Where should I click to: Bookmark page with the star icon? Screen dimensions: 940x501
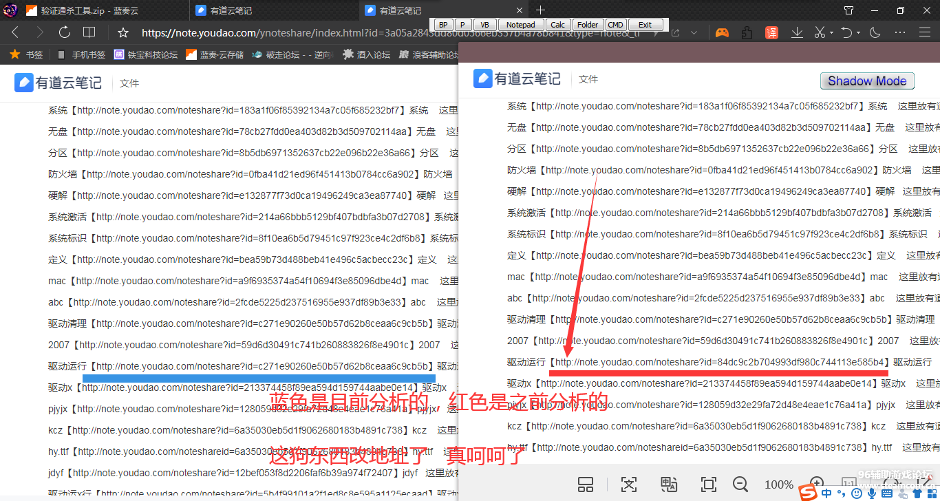[x=123, y=32]
